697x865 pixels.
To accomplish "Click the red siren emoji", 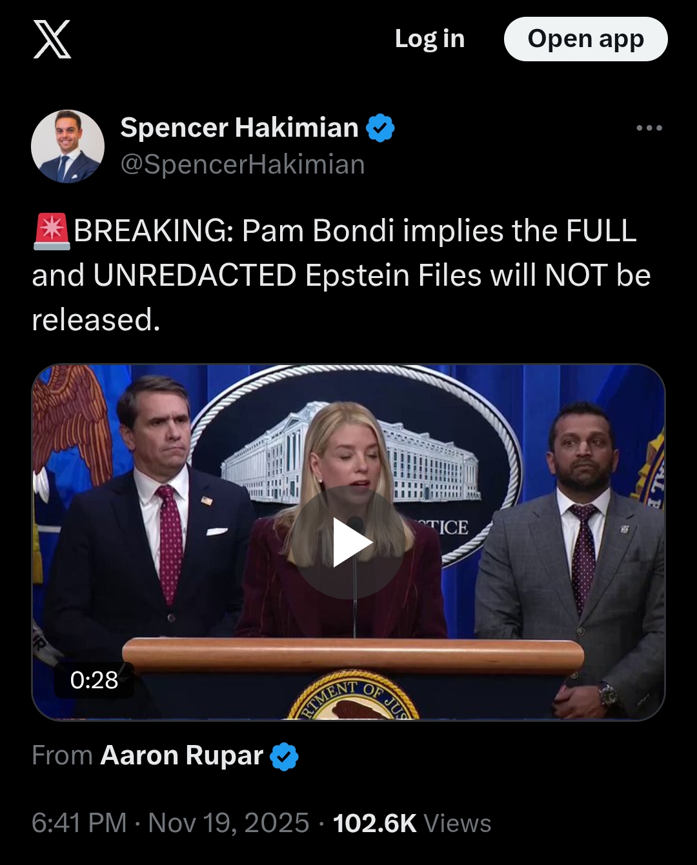I will point(52,232).
